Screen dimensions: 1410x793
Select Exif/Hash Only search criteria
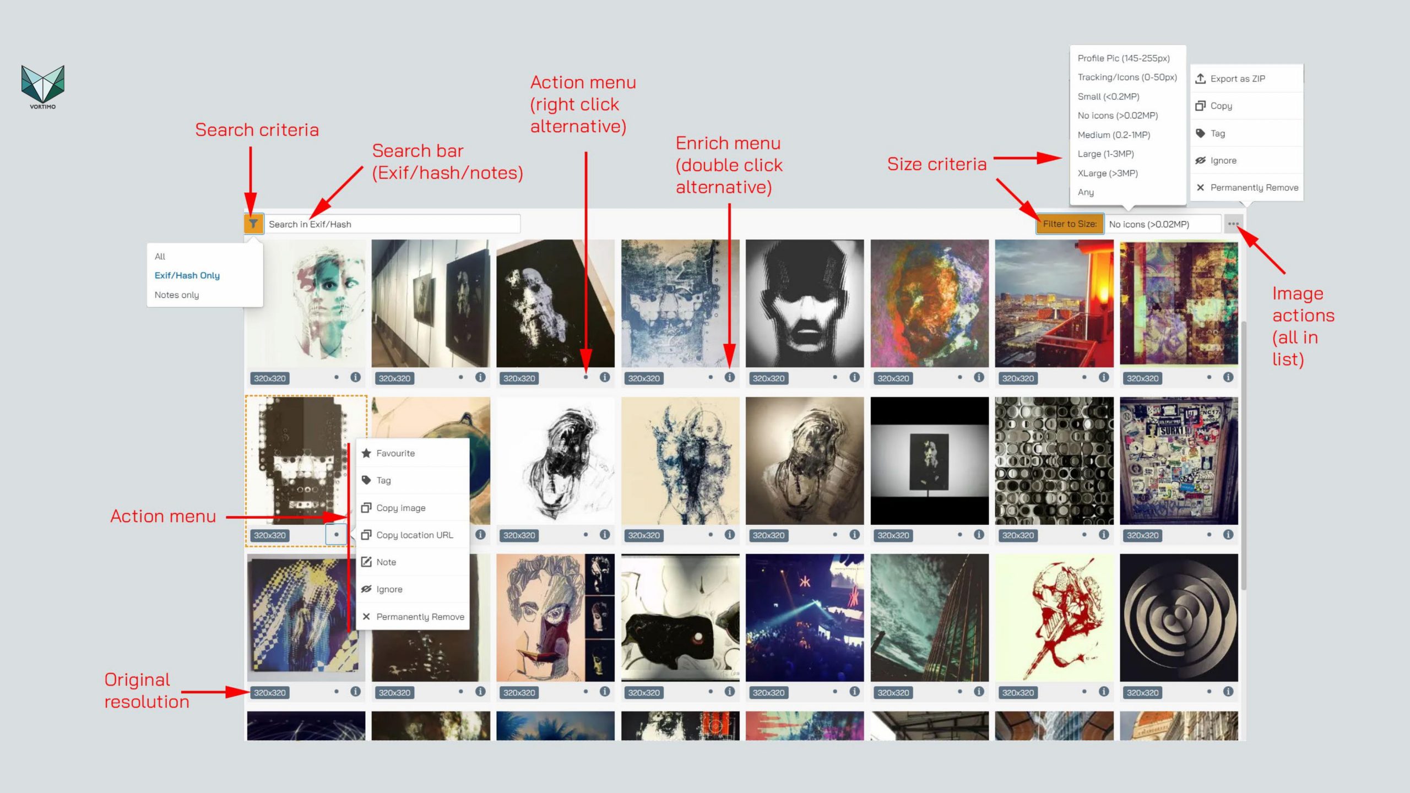pyautogui.click(x=187, y=275)
